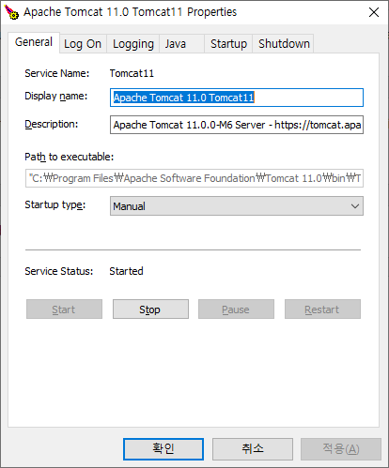
Task: Click the Start service button
Action: (x=64, y=309)
